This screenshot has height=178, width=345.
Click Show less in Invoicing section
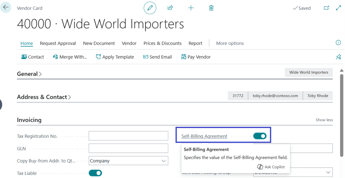pyautogui.click(x=324, y=120)
